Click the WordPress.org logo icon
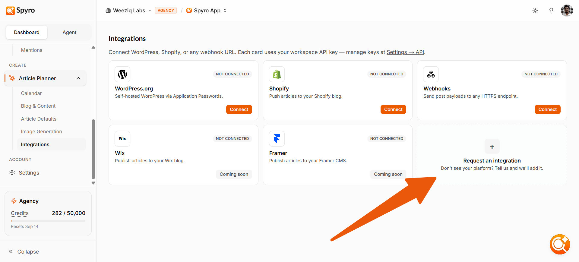579x262 pixels. click(x=122, y=74)
